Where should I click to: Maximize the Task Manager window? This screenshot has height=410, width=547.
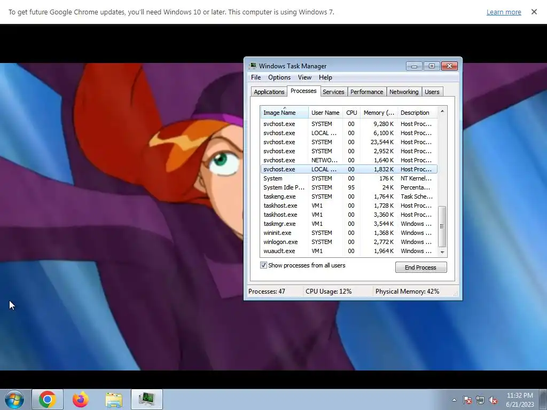pos(432,66)
